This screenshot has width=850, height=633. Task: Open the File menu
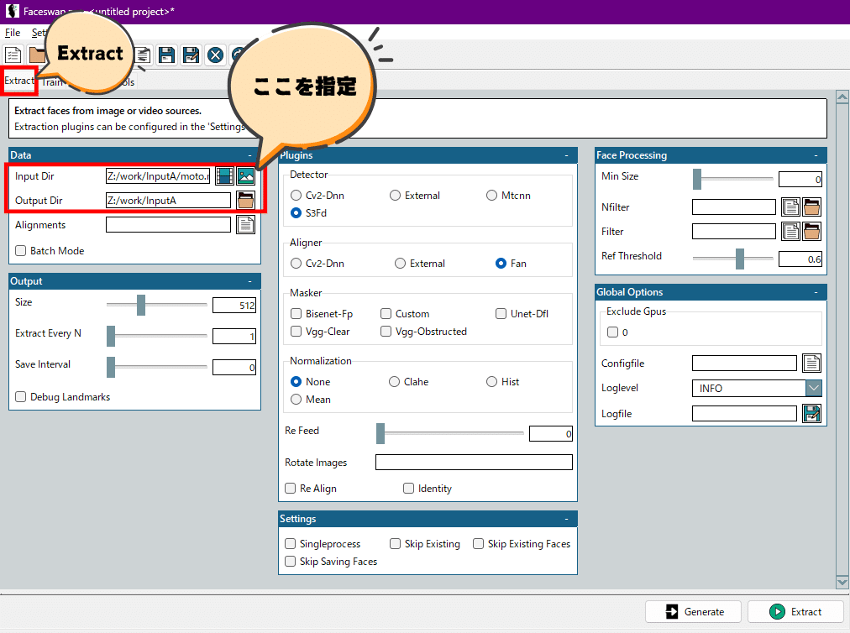[13, 33]
